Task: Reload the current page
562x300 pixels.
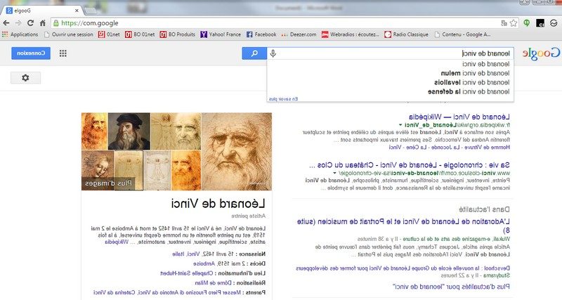Action: (x=30, y=23)
